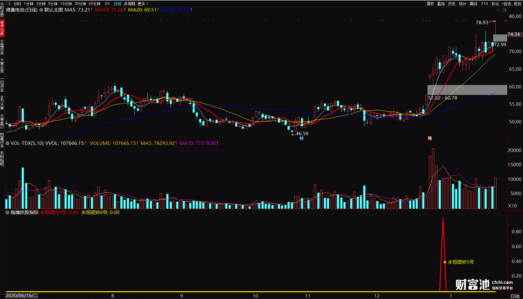
Task: Open 大单买卖 sidebar tab
Action: point(2,65)
